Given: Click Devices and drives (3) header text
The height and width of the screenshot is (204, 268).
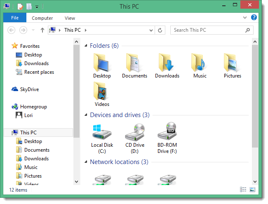Looking at the screenshot, I should point(120,115).
